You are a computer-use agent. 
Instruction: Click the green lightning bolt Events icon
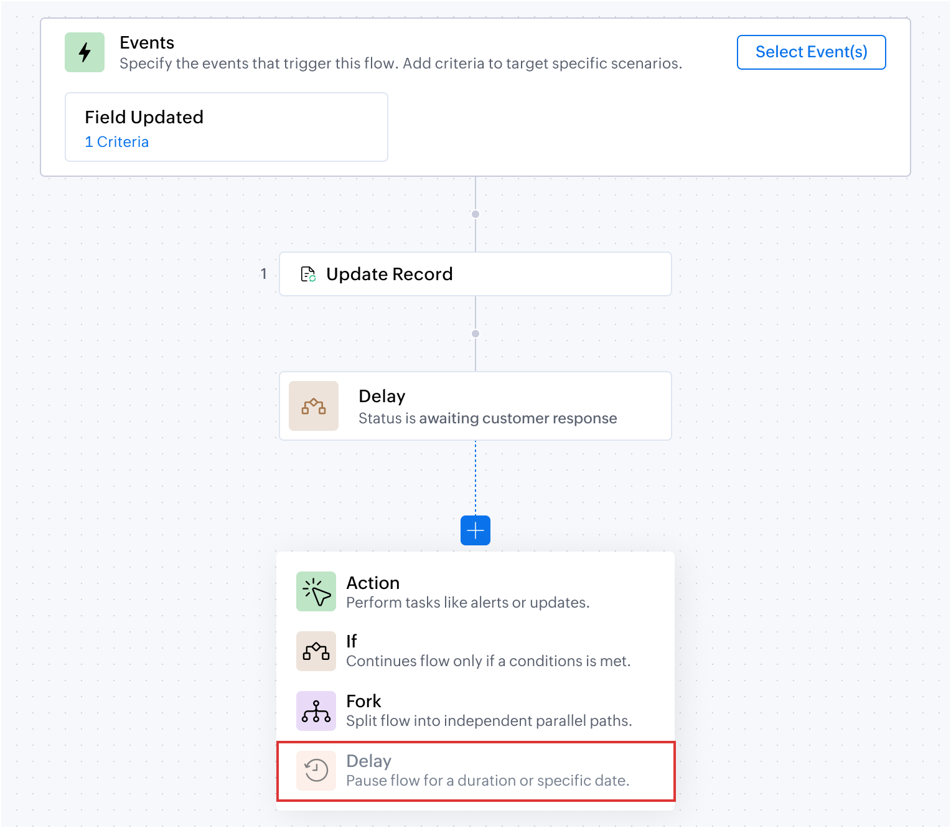[x=85, y=52]
